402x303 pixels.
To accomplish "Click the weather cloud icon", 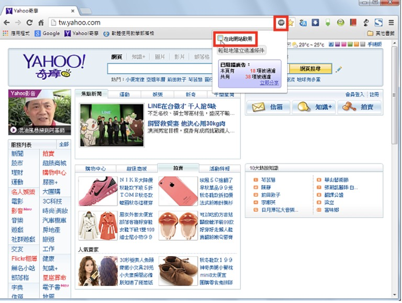I will point(295,45).
